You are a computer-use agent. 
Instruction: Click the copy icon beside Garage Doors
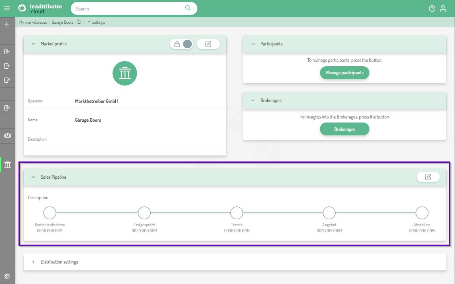click(x=79, y=22)
